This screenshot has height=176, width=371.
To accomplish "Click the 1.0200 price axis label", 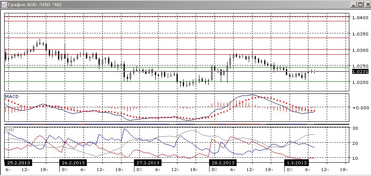I will coord(360,82).
